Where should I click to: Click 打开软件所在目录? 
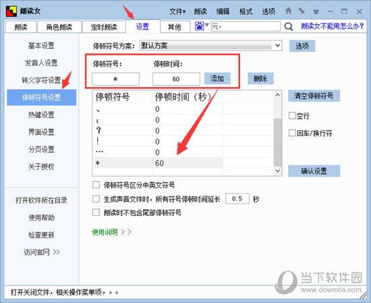[x=41, y=200]
